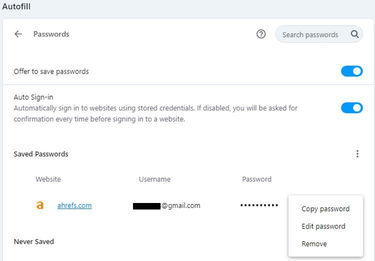Click the back arrow beside Passwords
Image resolution: width=375 pixels, height=261 pixels.
(x=18, y=34)
